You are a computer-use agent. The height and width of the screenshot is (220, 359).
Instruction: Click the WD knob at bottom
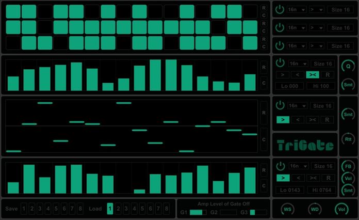[x=314, y=209]
